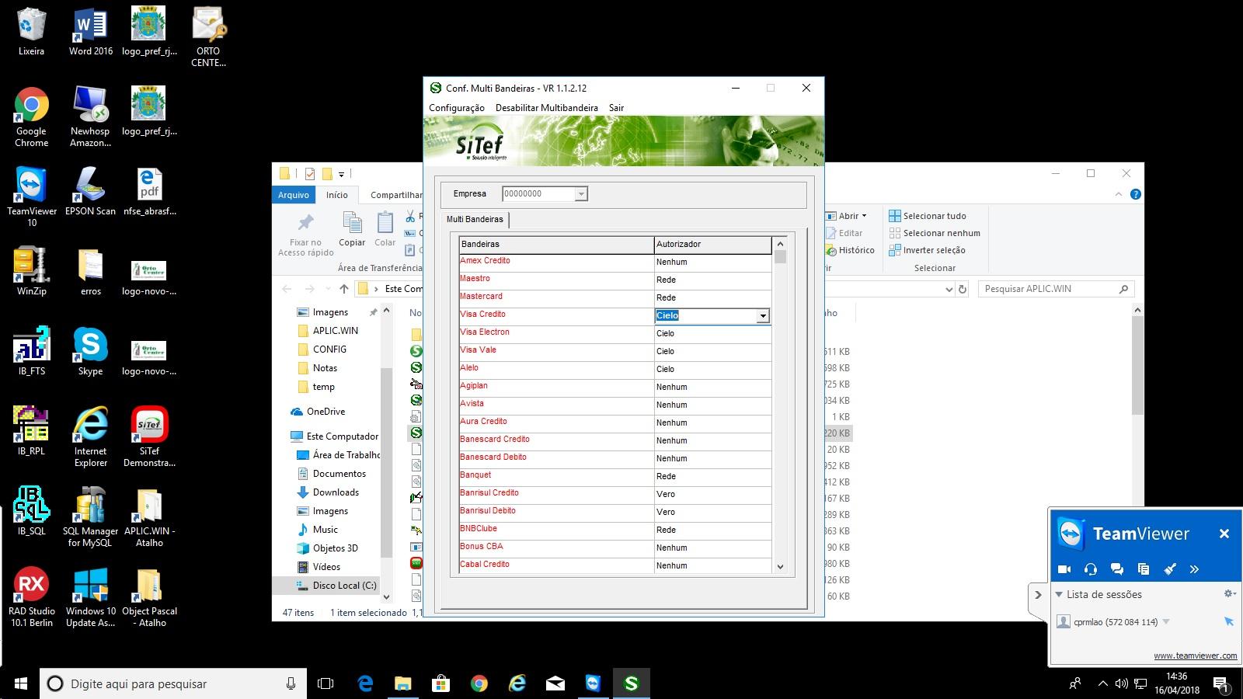Collapse the Explorer ribbon with chevron
Image resolution: width=1243 pixels, height=699 pixels.
point(1119,194)
